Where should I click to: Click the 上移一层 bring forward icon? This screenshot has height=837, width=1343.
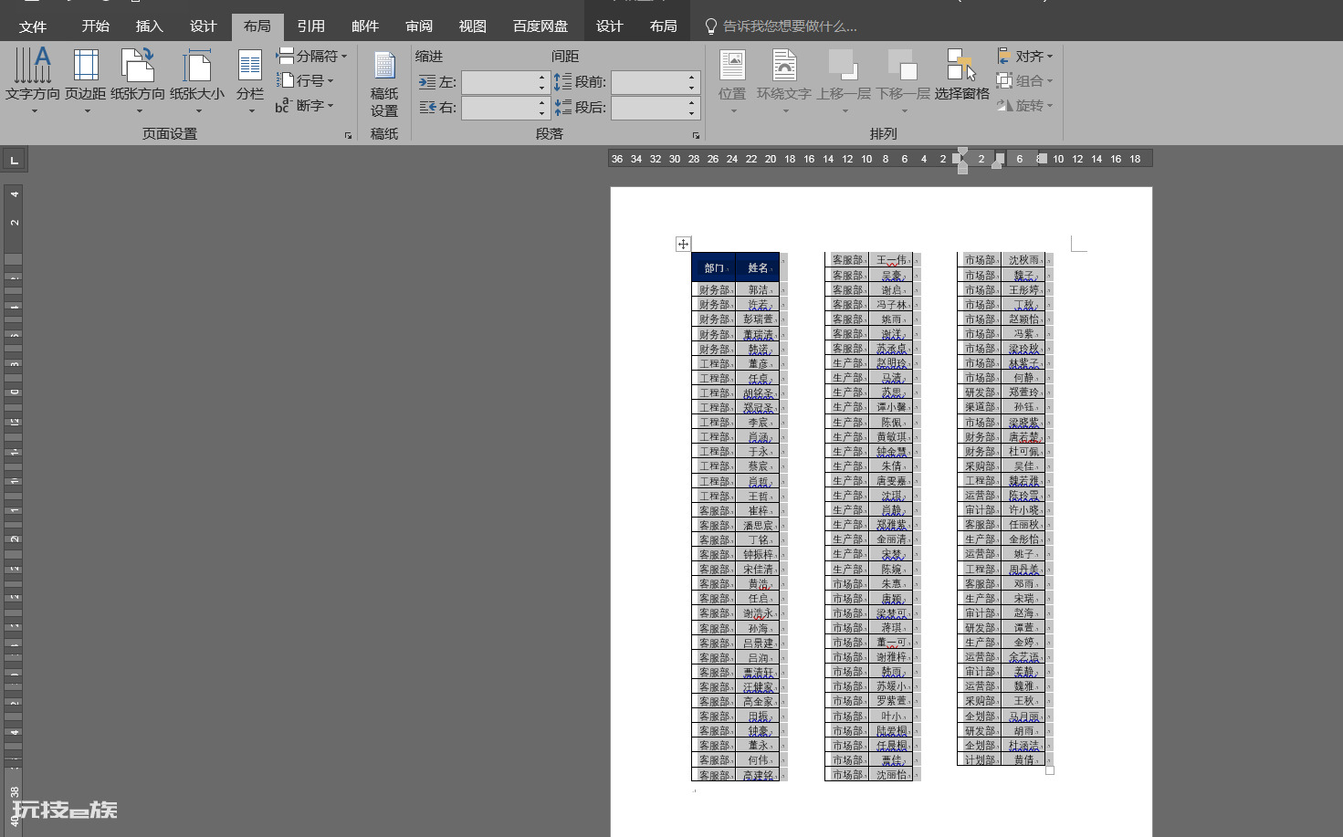(844, 66)
